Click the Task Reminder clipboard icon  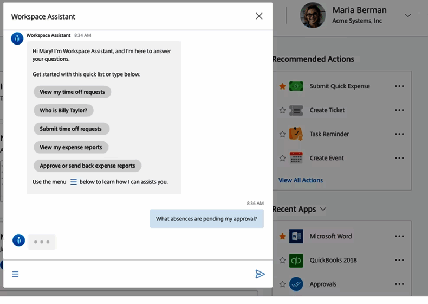[x=296, y=134]
